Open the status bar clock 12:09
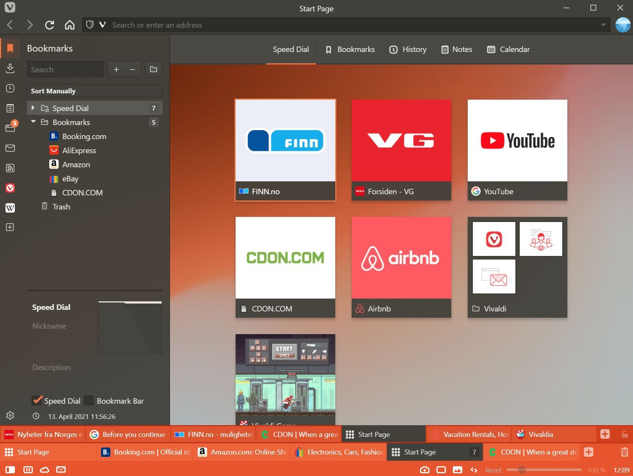The height and width of the screenshot is (476, 633). pos(621,470)
